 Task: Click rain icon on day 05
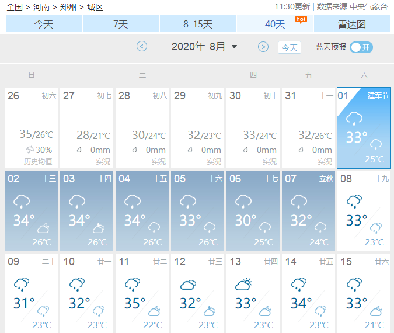[x=188, y=201]
